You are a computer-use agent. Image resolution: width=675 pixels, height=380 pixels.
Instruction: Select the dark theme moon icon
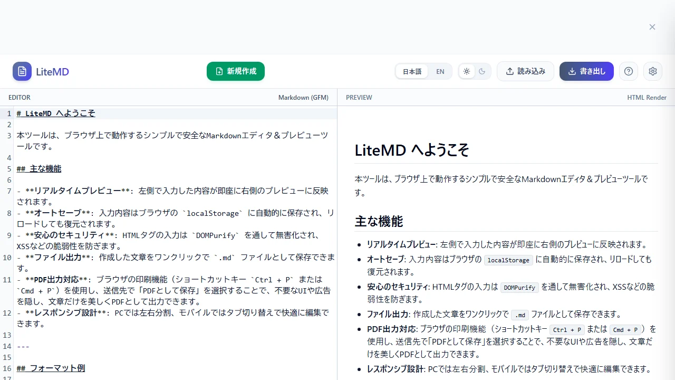pos(482,71)
